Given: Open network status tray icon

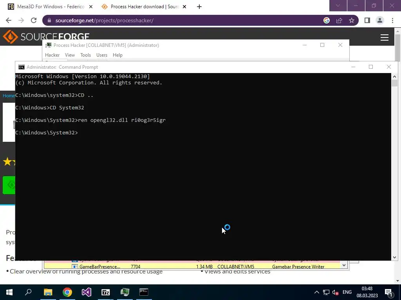Looking at the screenshot, I should [x=326, y=292].
